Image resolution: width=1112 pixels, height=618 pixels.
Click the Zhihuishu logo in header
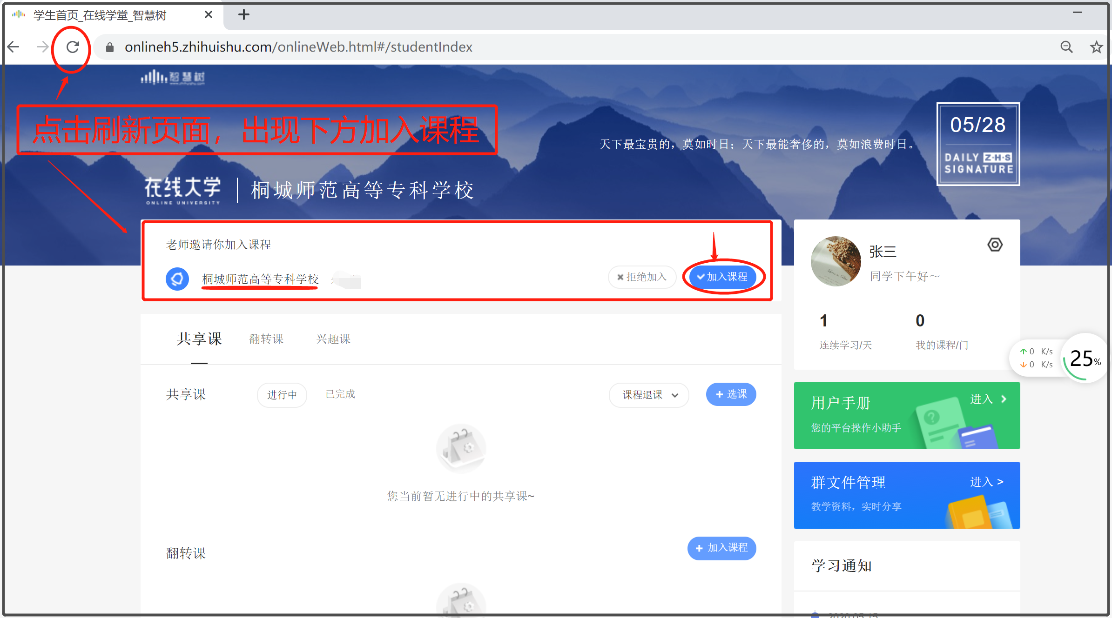point(173,77)
